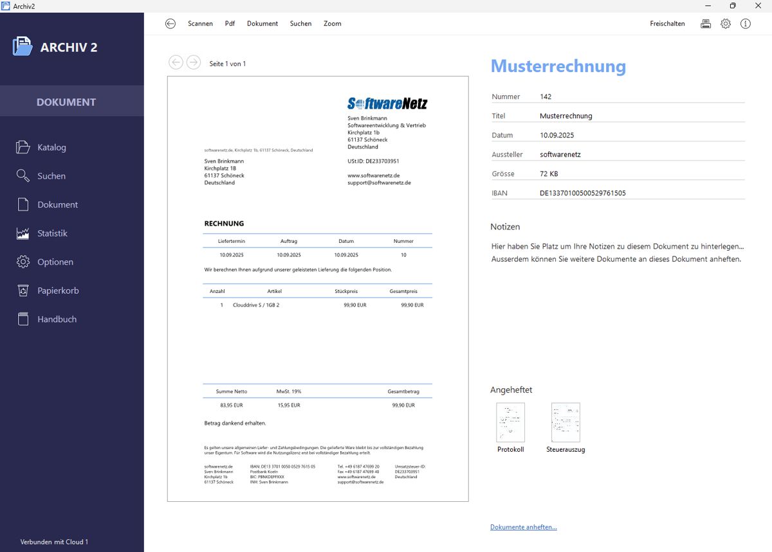Go to next page arrow
Image resolution: width=772 pixels, height=552 pixels.
pyautogui.click(x=194, y=62)
